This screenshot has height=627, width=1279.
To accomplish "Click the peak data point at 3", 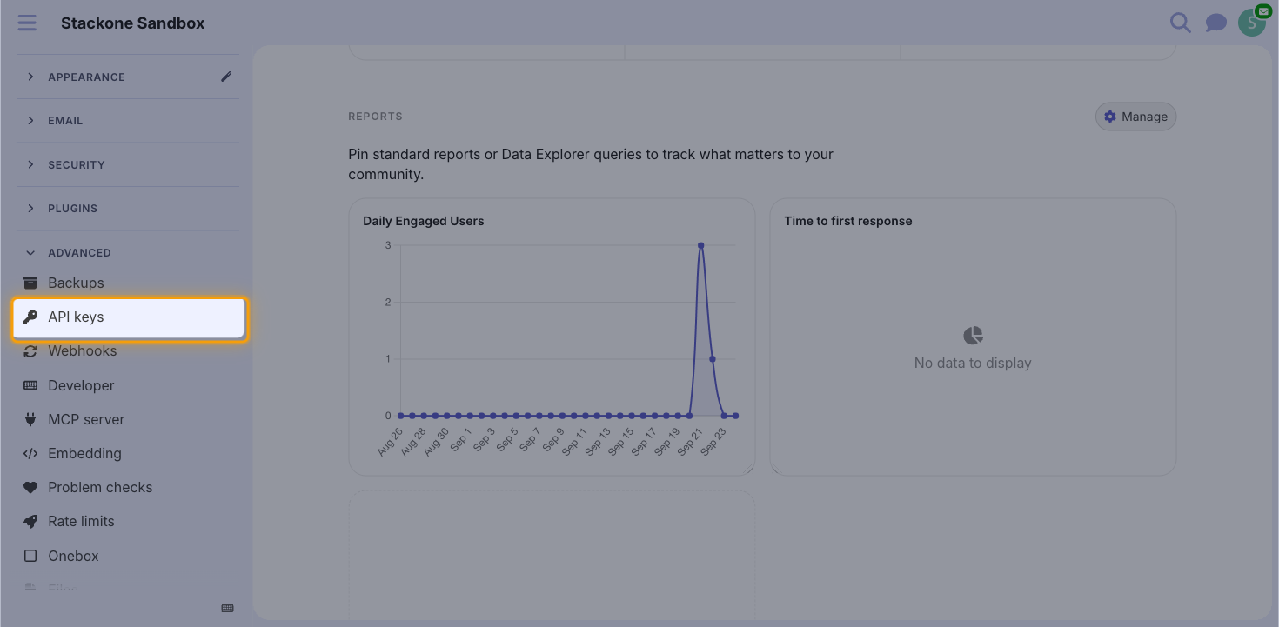I will pyautogui.click(x=700, y=245).
